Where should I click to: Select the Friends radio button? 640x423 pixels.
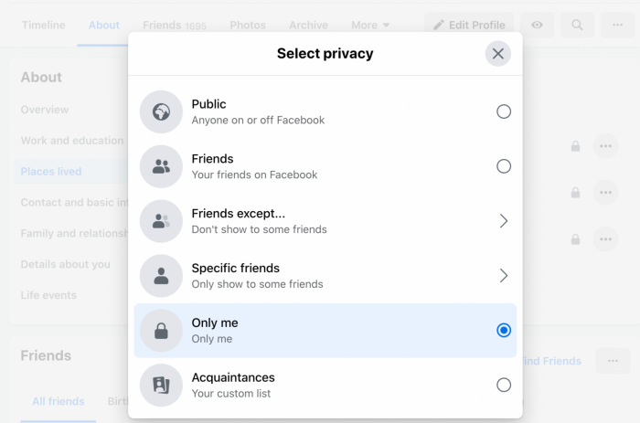[x=504, y=166]
